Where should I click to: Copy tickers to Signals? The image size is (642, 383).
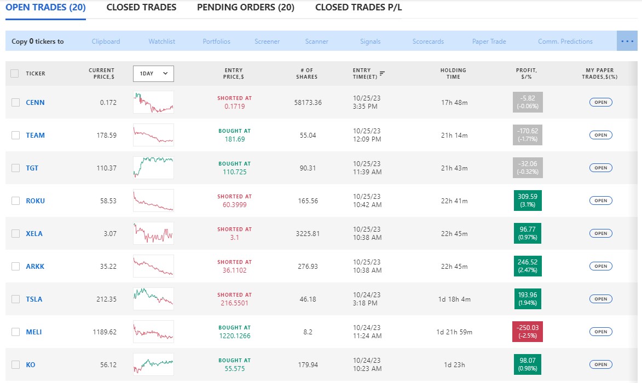pos(370,42)
